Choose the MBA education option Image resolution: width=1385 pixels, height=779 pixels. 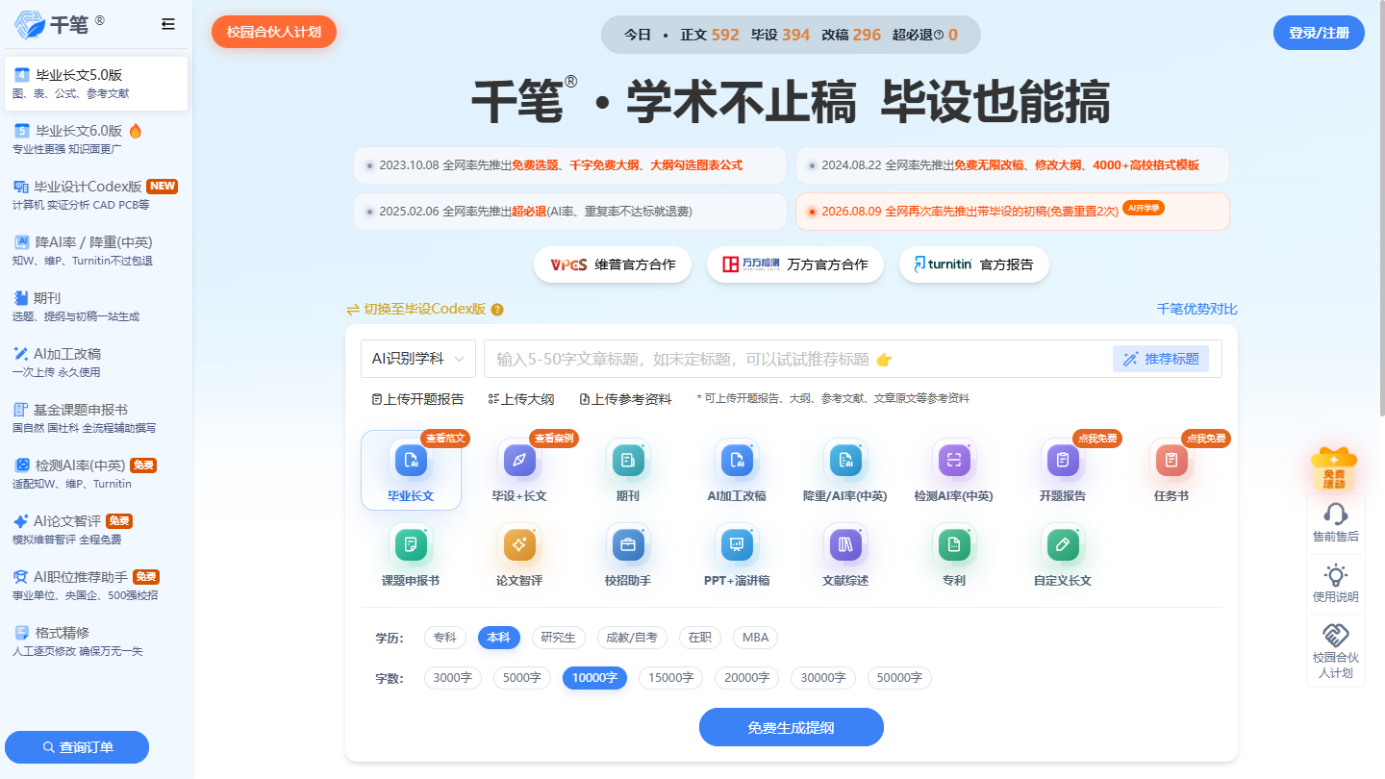tap(756, 638)
